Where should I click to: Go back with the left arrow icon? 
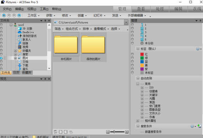(x=9, y=16)
